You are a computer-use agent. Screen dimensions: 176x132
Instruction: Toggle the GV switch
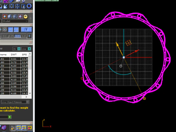tap(16, 49)
